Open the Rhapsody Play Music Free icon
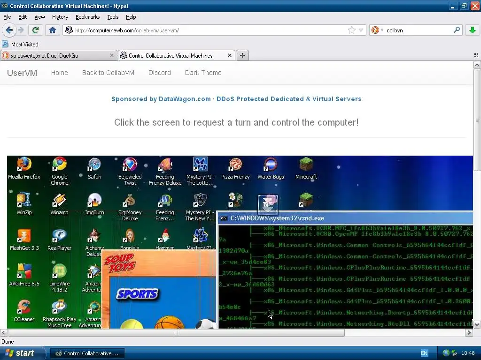Image resolution: width=481 pixels, height=360 pixels. coord(60,314)
